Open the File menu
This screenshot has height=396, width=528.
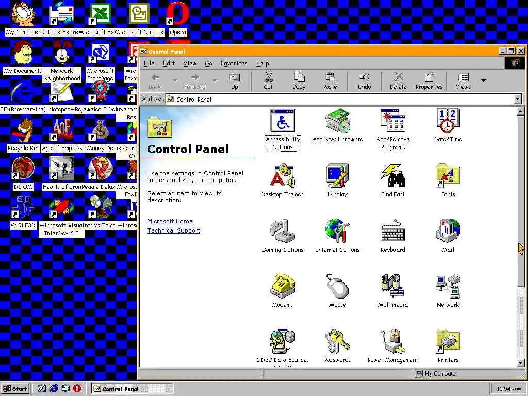pos(149,63)
